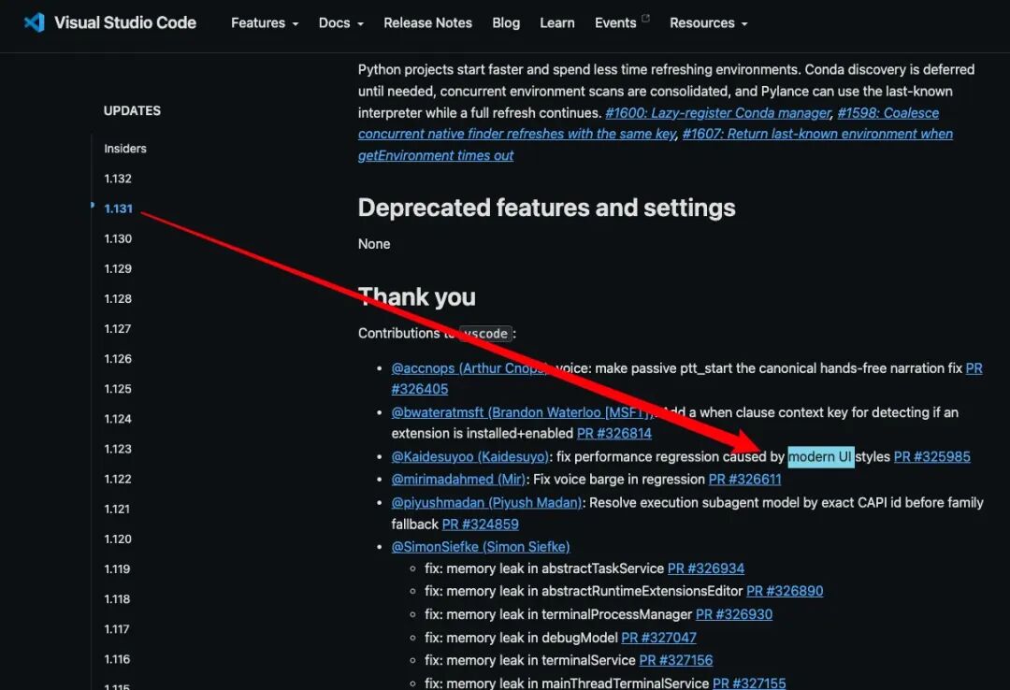The width and height of the screenshot is (1010, 690).
Task: Open @piyushmadan Piyush Madan profile link
Action: 486,502
